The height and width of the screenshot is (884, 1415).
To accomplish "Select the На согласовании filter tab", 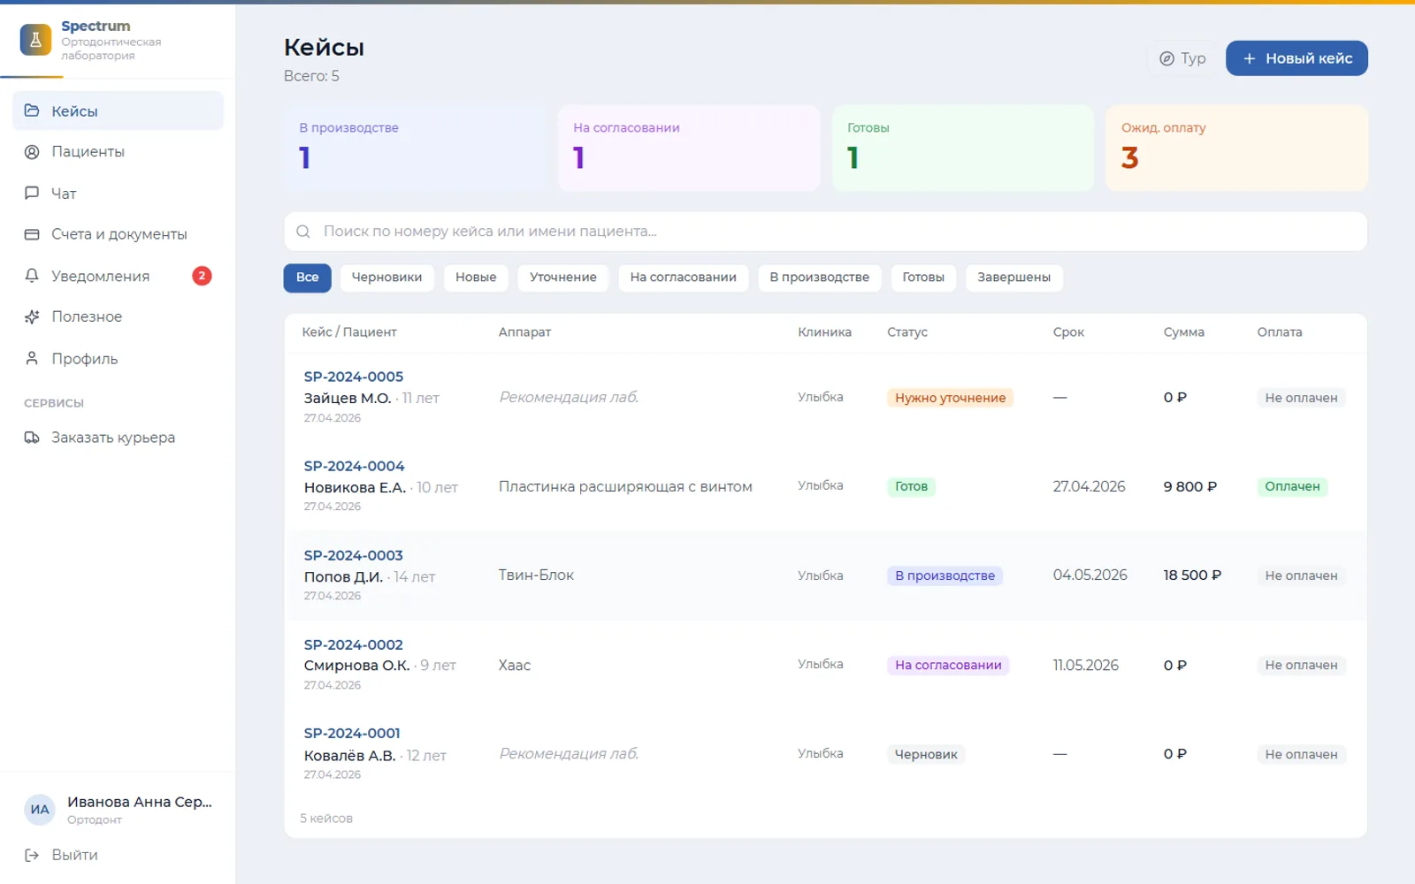I will (x=684, y=278).
